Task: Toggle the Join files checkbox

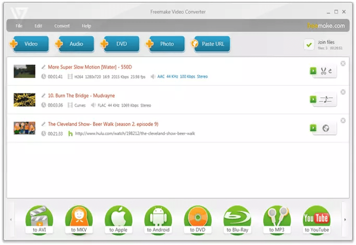Action: point(309,44)
